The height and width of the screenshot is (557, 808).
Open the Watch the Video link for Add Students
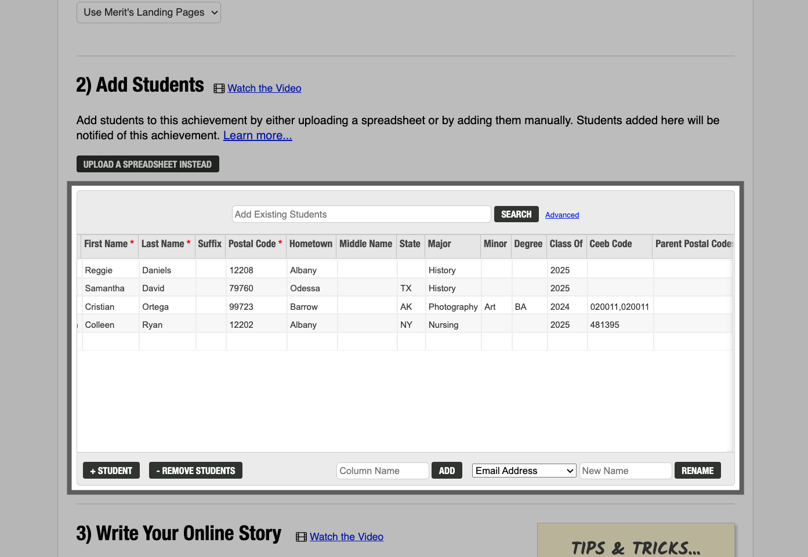[x=264, y=88]
